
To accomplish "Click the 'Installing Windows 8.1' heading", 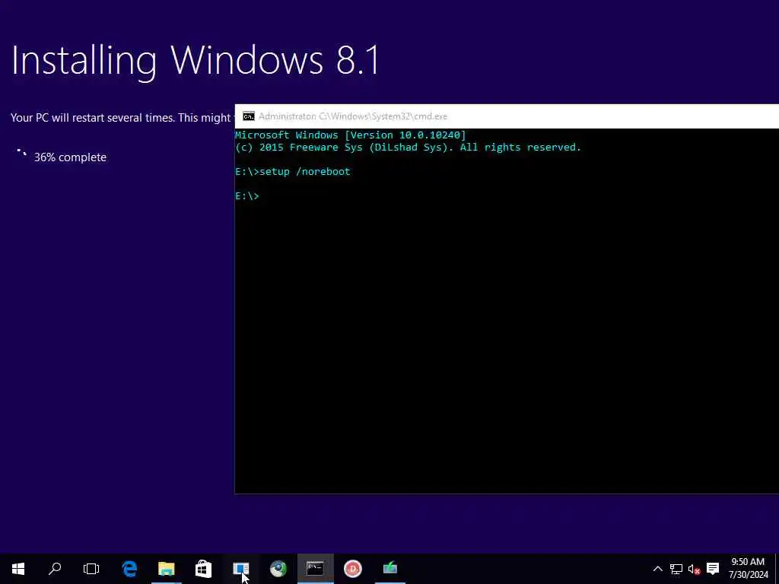I will [196, 61].
